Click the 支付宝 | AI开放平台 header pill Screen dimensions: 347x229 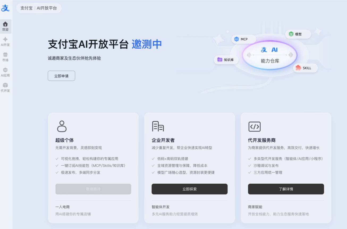click(x=39, y=8)
